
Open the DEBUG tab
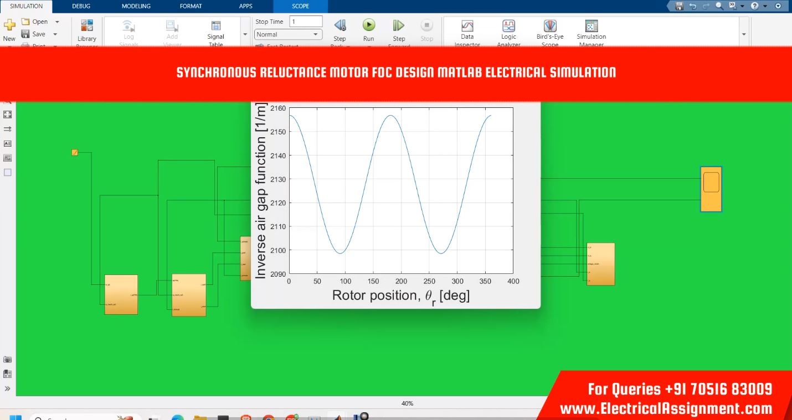point(81,6)
